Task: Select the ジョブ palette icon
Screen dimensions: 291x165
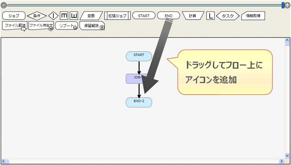Action: coord(14,16)
